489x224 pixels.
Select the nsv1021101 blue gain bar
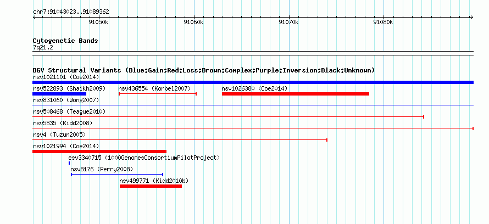pyautogui.click(x=253, y=82)
